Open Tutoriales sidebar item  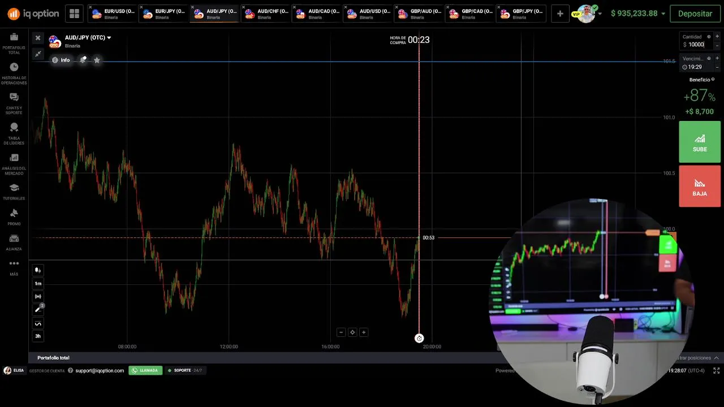point(14,192)
